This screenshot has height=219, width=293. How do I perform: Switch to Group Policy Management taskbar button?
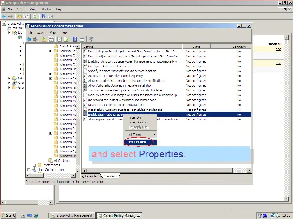click(x=72, y=215)
